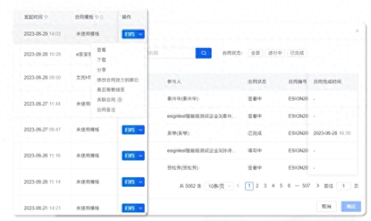371x221 pixels.
Task: Expand the 归档 dropdown arrow on the 11:14 row
Action: pyautogui.click(x=141, y=182)
